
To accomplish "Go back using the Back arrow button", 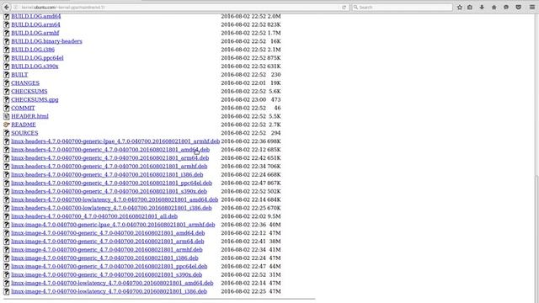I will click(x=7, y=8).
